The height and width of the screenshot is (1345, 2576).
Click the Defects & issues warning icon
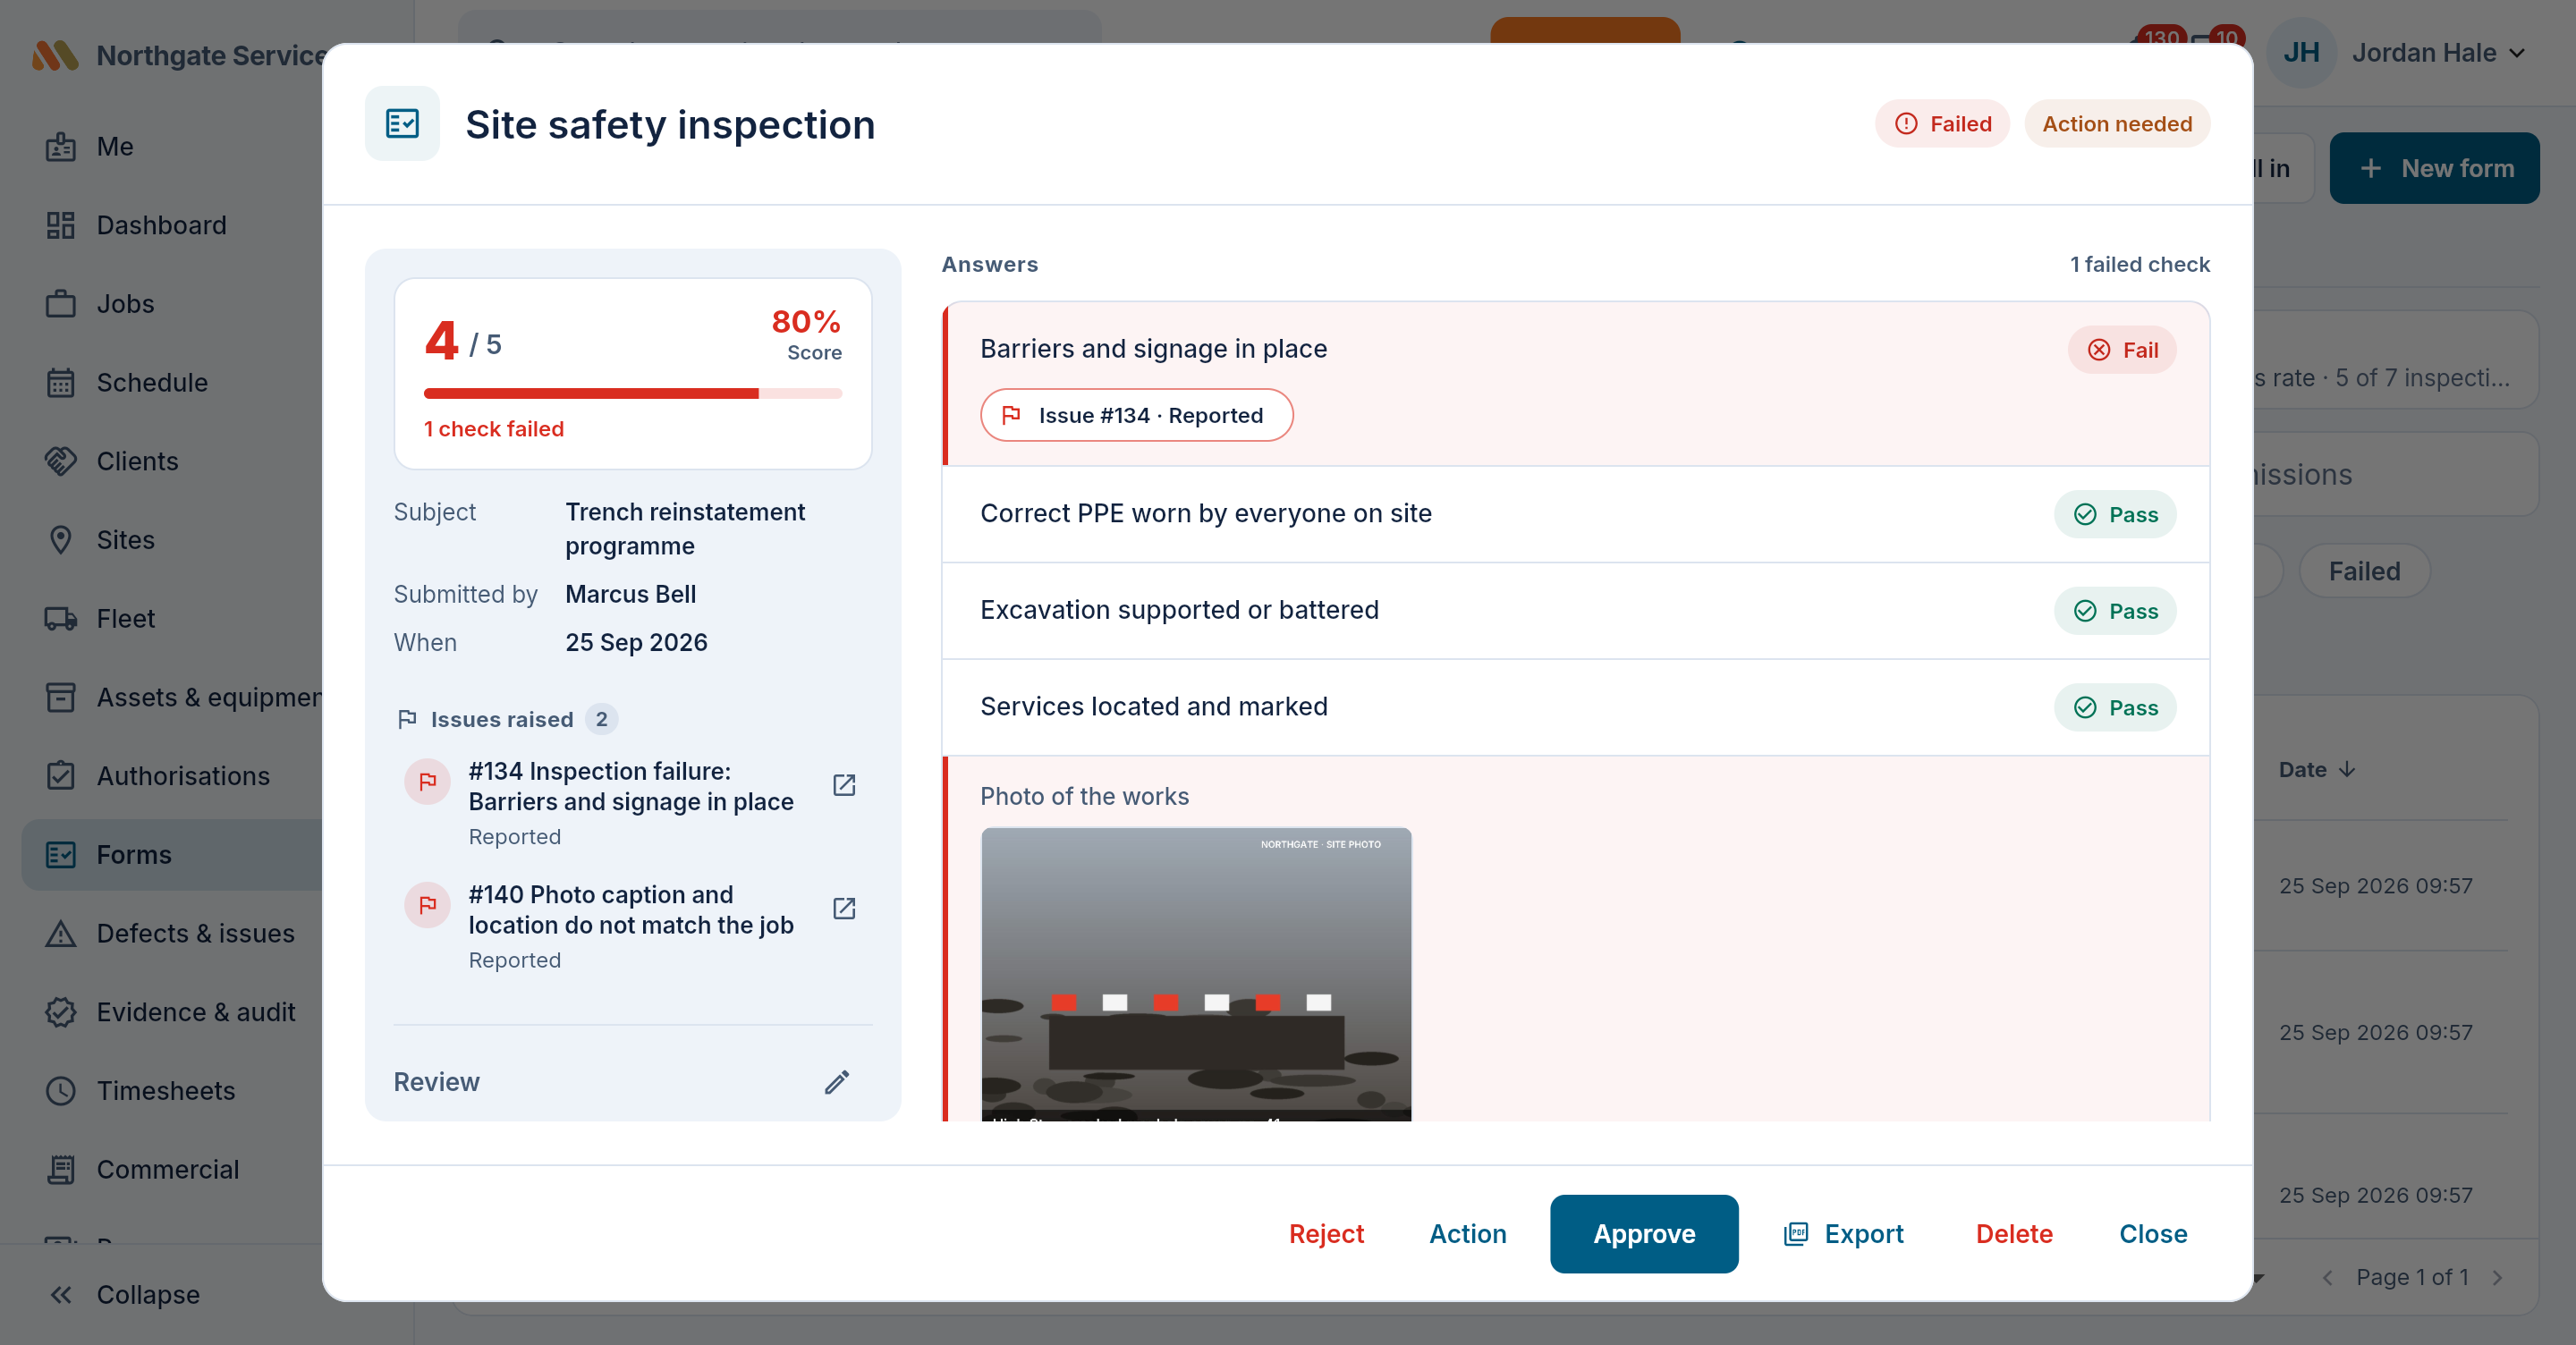click(x=61, y=933)
